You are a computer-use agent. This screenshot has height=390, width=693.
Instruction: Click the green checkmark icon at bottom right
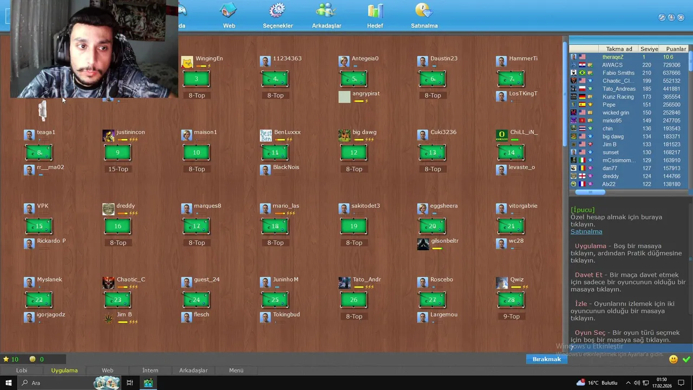click(686, 359)
